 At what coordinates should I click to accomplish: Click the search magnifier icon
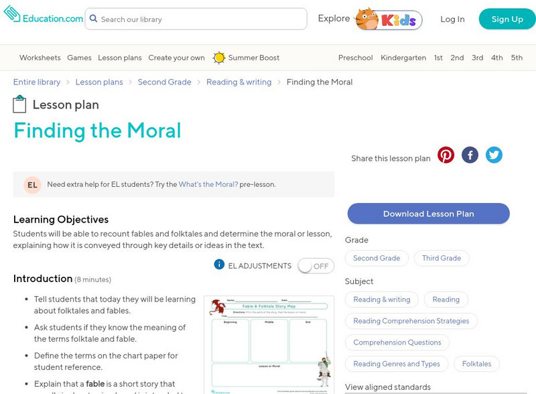click(93, 19)
